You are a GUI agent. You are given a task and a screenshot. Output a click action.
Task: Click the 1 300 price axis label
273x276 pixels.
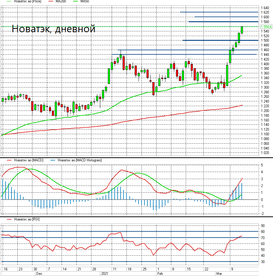pyautogui.click(x=265, y=87)
